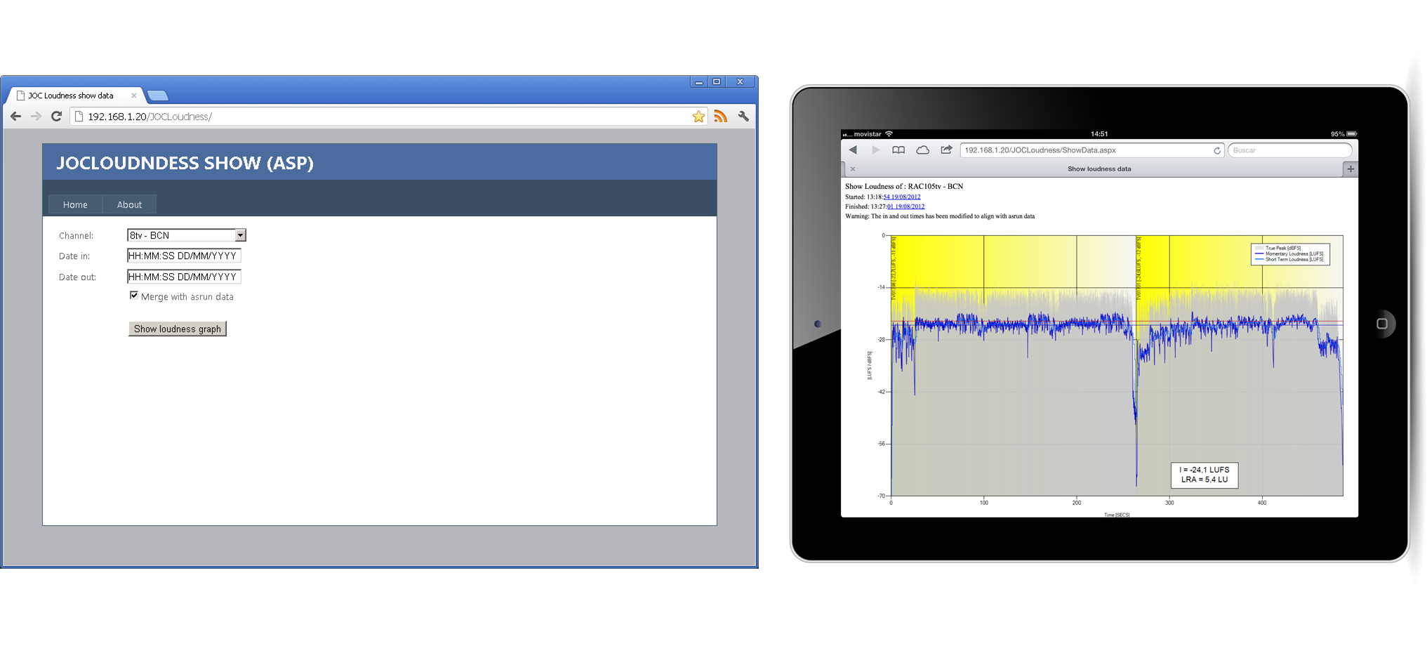Image resolution: width=1427 pixels, height=653 pixels.
Task: Add a new Safari tab with plus
Action: tap(1350, 169)
